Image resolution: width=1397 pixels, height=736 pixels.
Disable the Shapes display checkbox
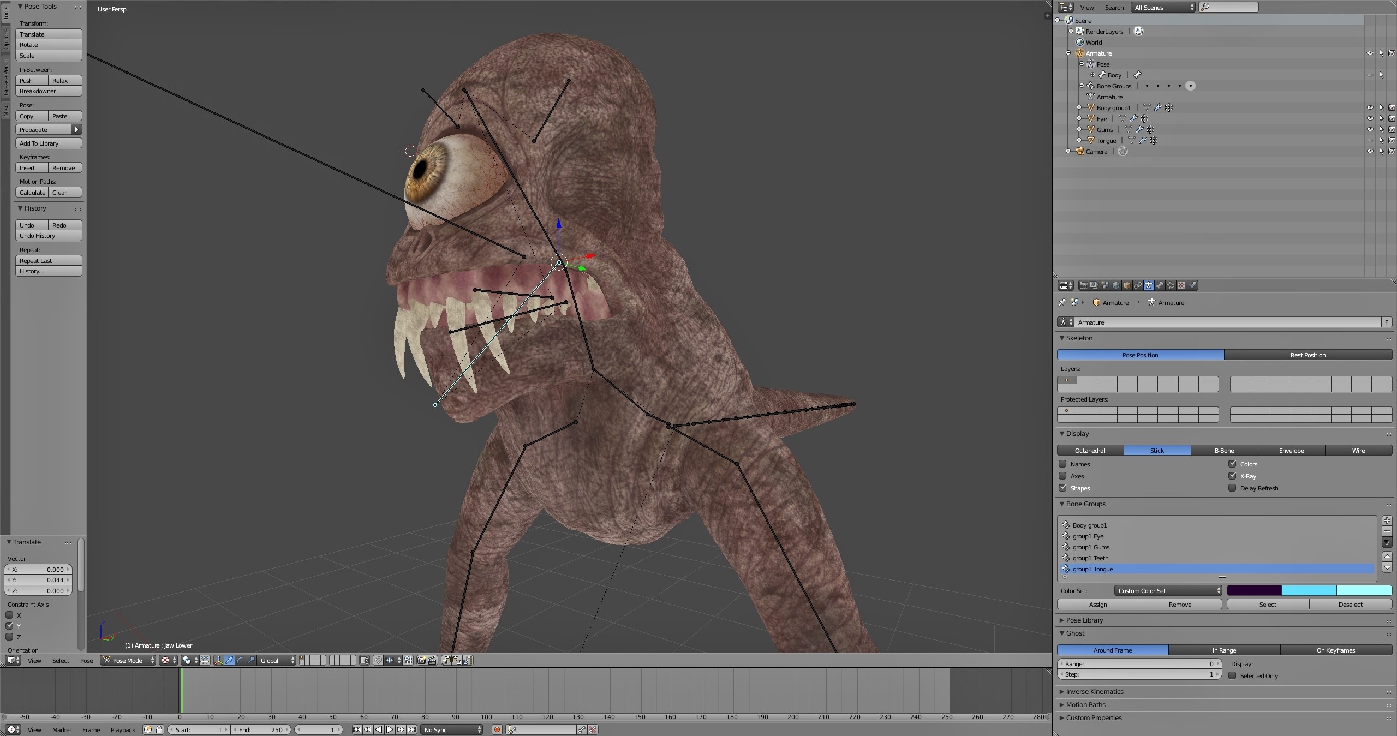click(x=1062, y=488)
